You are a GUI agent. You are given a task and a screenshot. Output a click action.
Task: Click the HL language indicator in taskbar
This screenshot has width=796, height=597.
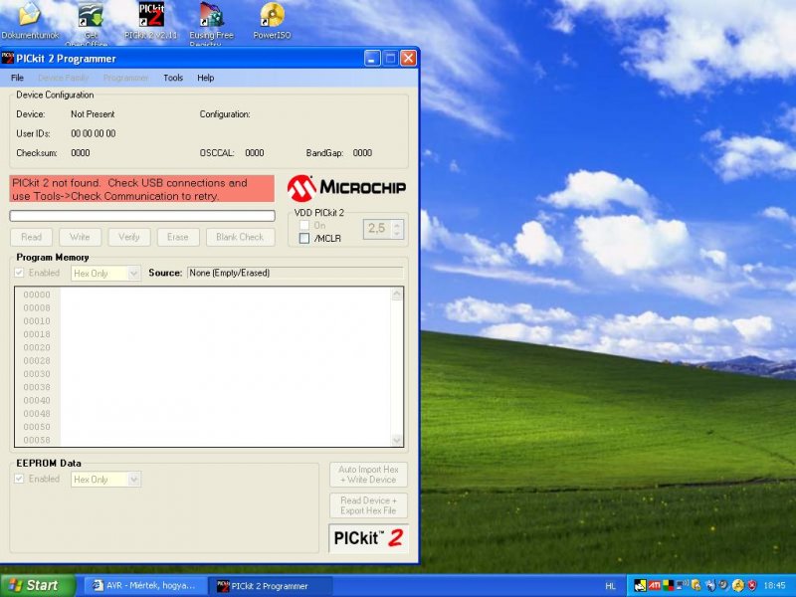(611, 586)
